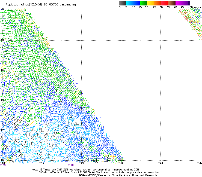The height and width of the screenshot is (177, 202).
Task: Click the longitude label '-33' on bottom axis
Action: click(x=161, y=163)
